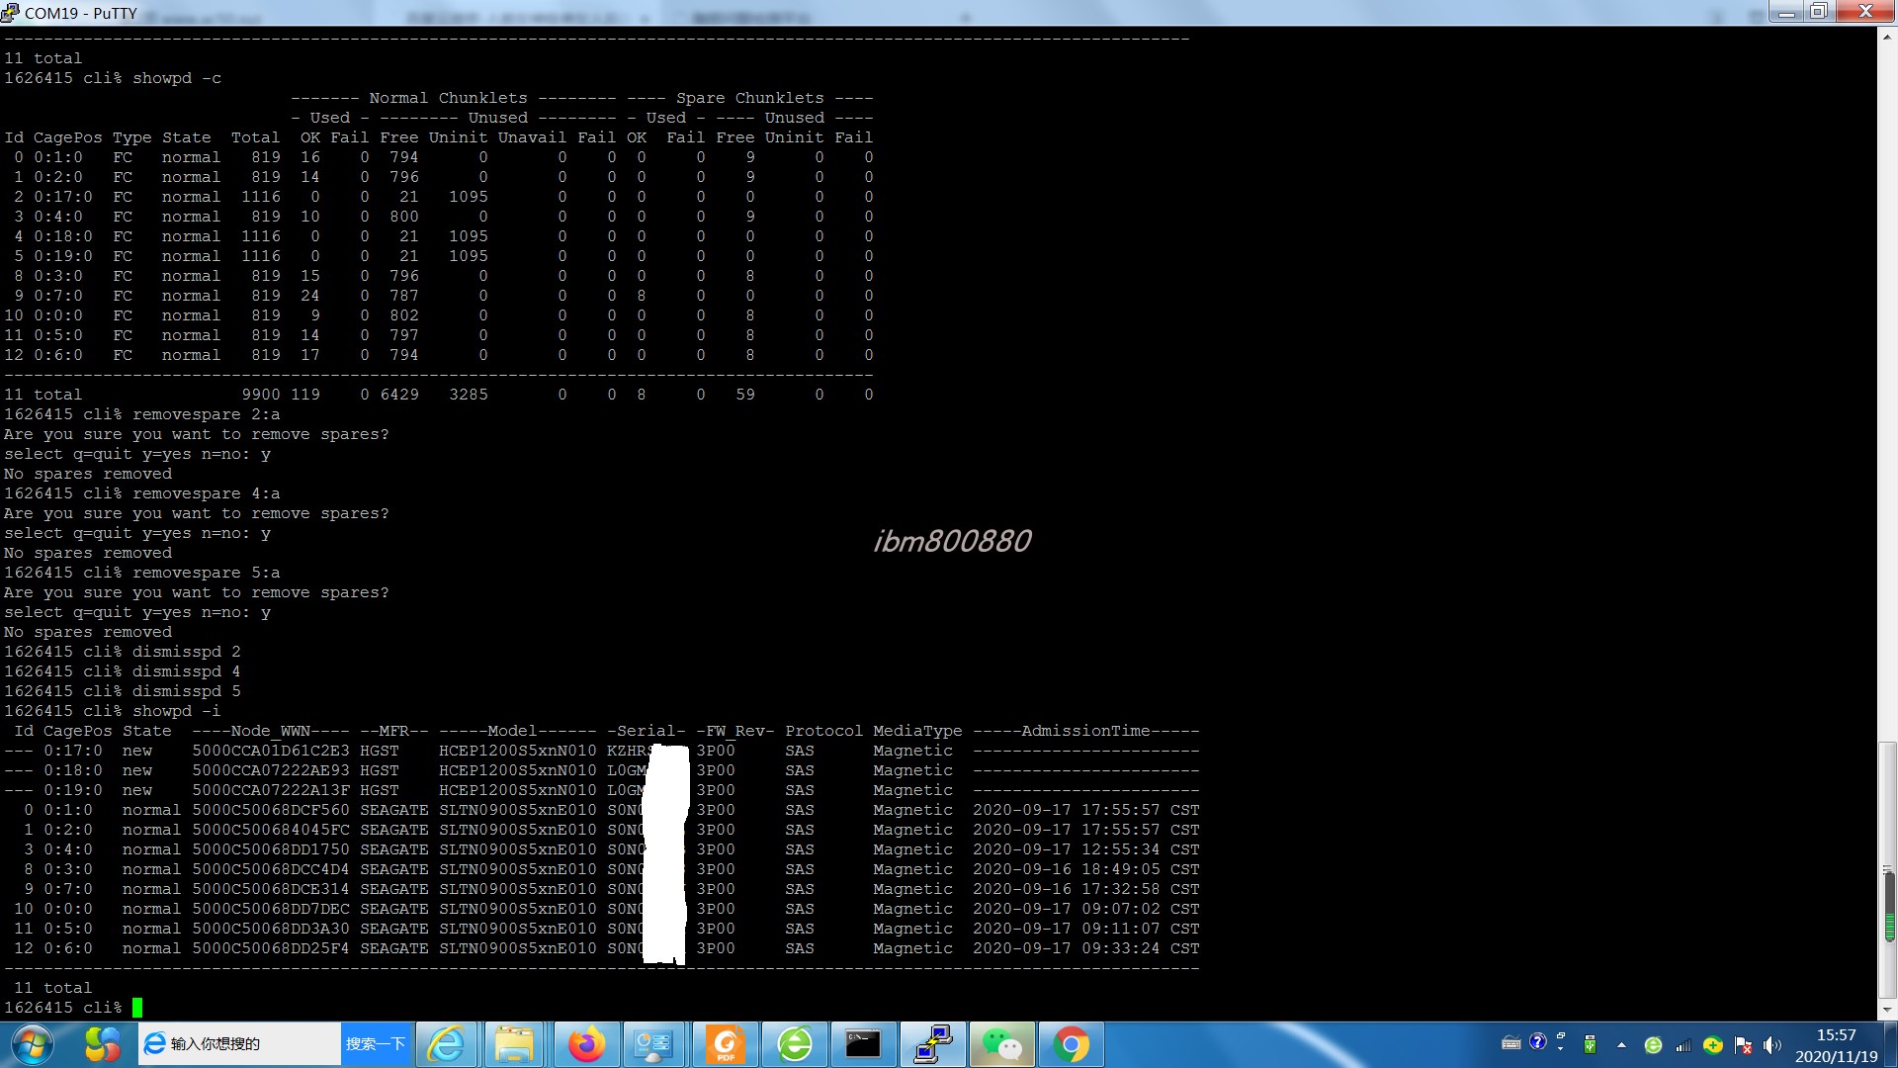Open the four-color pinned taskbar app
This screenshot has height=1068, width=1898.
(x=102, y=1044)
